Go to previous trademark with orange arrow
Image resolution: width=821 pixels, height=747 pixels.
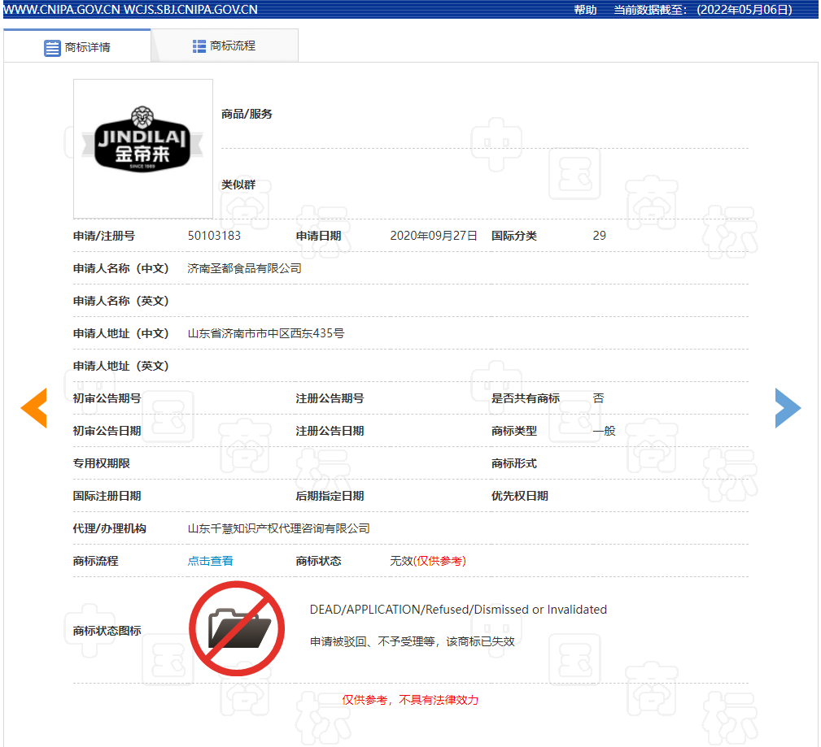pyautogui.click(x=34, y=408)
